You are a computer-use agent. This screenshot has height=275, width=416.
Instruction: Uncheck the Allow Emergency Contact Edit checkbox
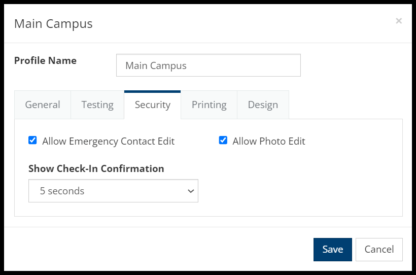pos(32,140)
